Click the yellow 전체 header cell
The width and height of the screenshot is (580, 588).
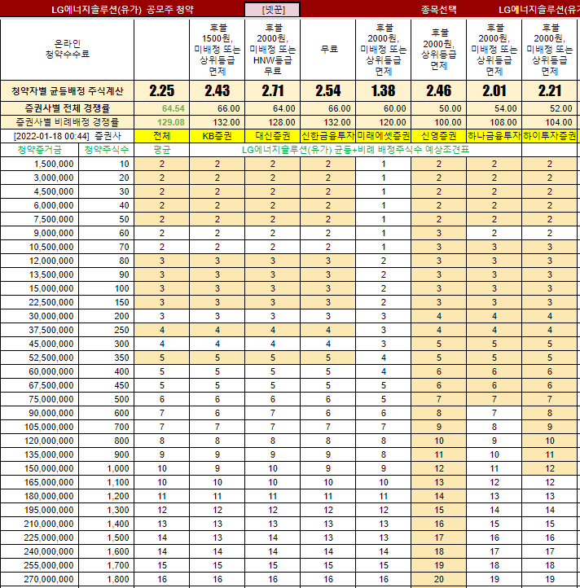coord(161,136)
